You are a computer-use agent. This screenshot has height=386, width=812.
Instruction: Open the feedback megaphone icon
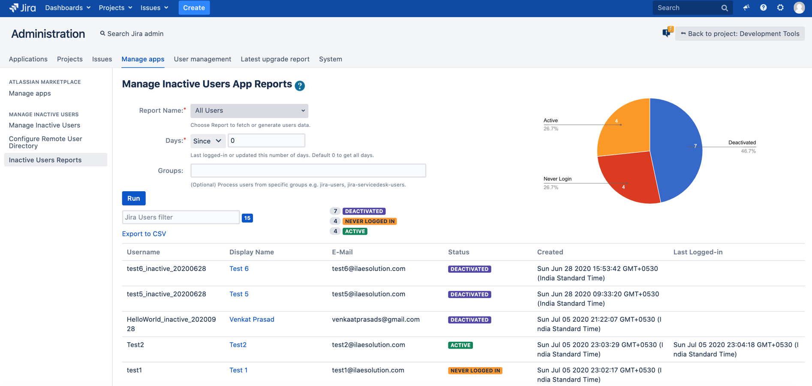click(x=746, y=7)
